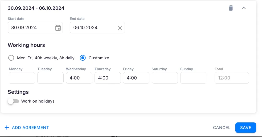This screenshot has height=137, width=262.
Task: Click the Monday hours field
Action: tap(22, 78)
